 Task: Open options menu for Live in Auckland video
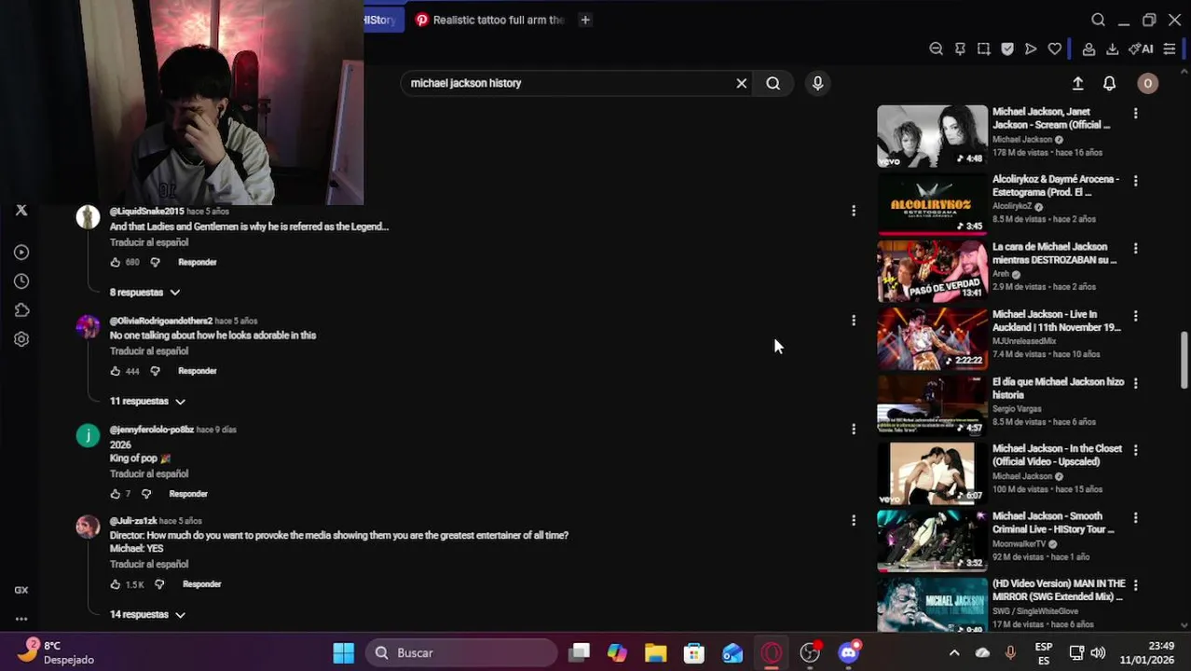tap(1135, 316)
